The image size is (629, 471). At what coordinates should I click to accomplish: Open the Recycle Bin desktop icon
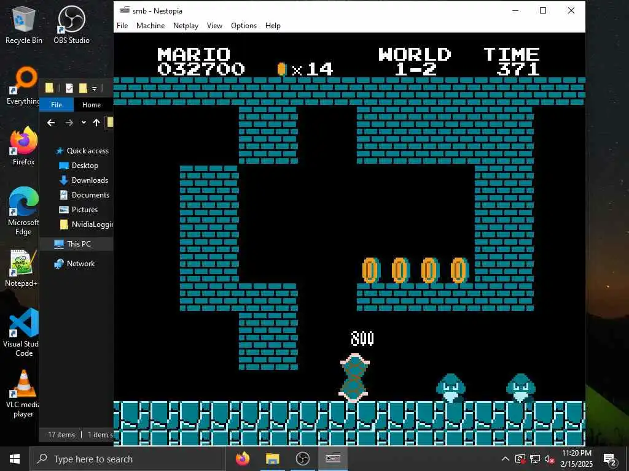pos(24,25)
